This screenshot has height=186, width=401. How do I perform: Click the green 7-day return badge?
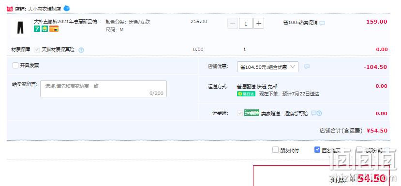tap(37, 29)
